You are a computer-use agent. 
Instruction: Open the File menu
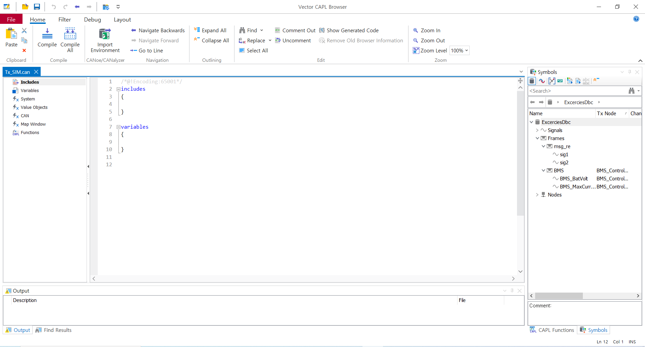point(11,19)
